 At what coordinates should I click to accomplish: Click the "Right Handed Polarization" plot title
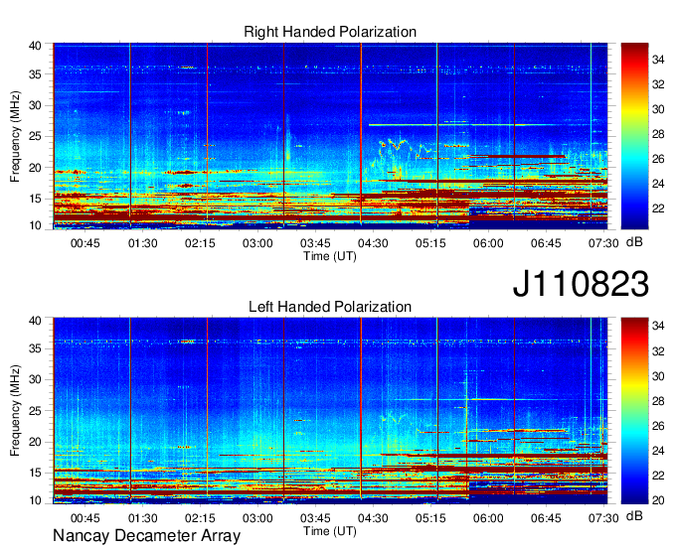330,32
